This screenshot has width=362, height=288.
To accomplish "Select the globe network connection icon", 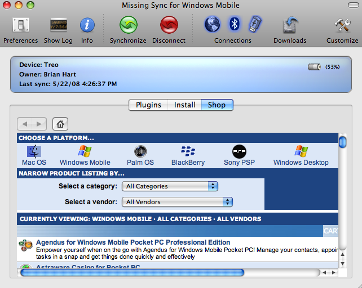I will pyautogui.click(x=212, y=24).
